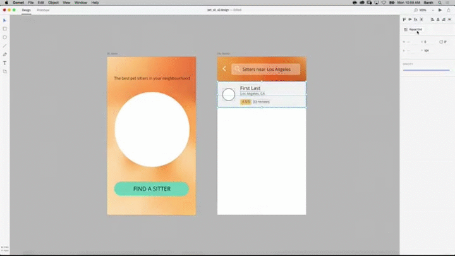Select the Rectangle tool
The width and height of the screenshot is (455, 256).
5,28
